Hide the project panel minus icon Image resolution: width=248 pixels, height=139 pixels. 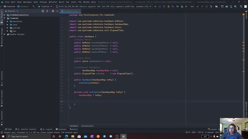point(57,11)
